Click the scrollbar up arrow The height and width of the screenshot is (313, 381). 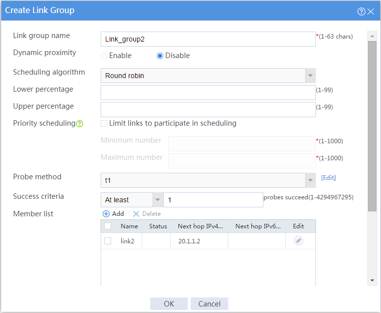[372, 36]
